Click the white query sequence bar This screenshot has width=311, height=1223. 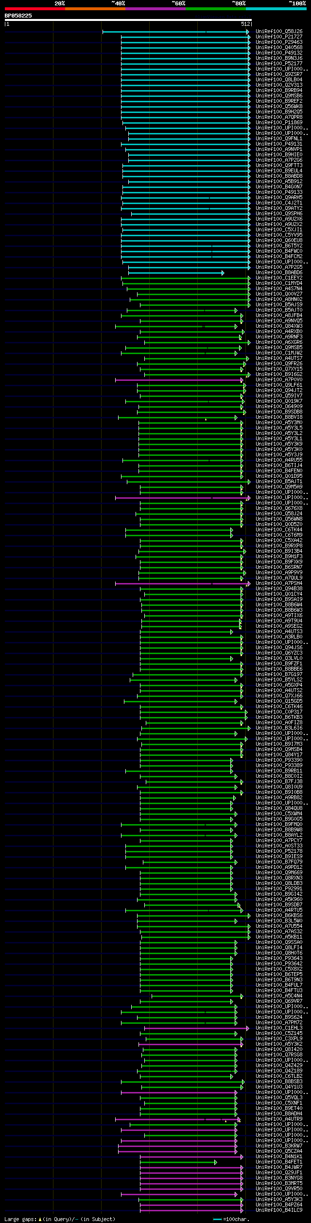pos(128,20)
